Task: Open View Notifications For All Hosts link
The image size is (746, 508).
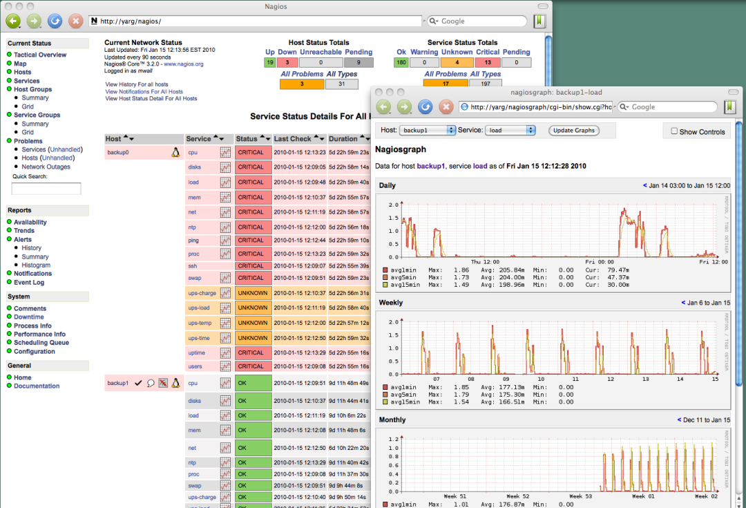Action: click(144, 91)
